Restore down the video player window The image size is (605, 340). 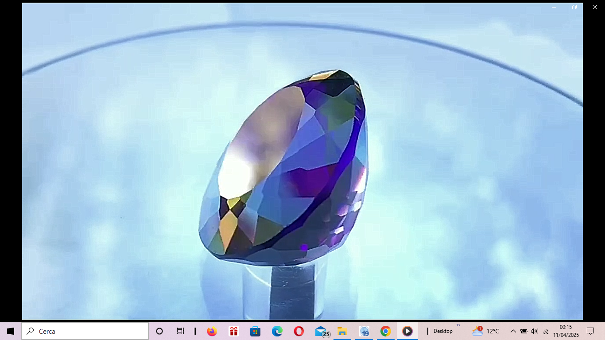coord(574,7)
